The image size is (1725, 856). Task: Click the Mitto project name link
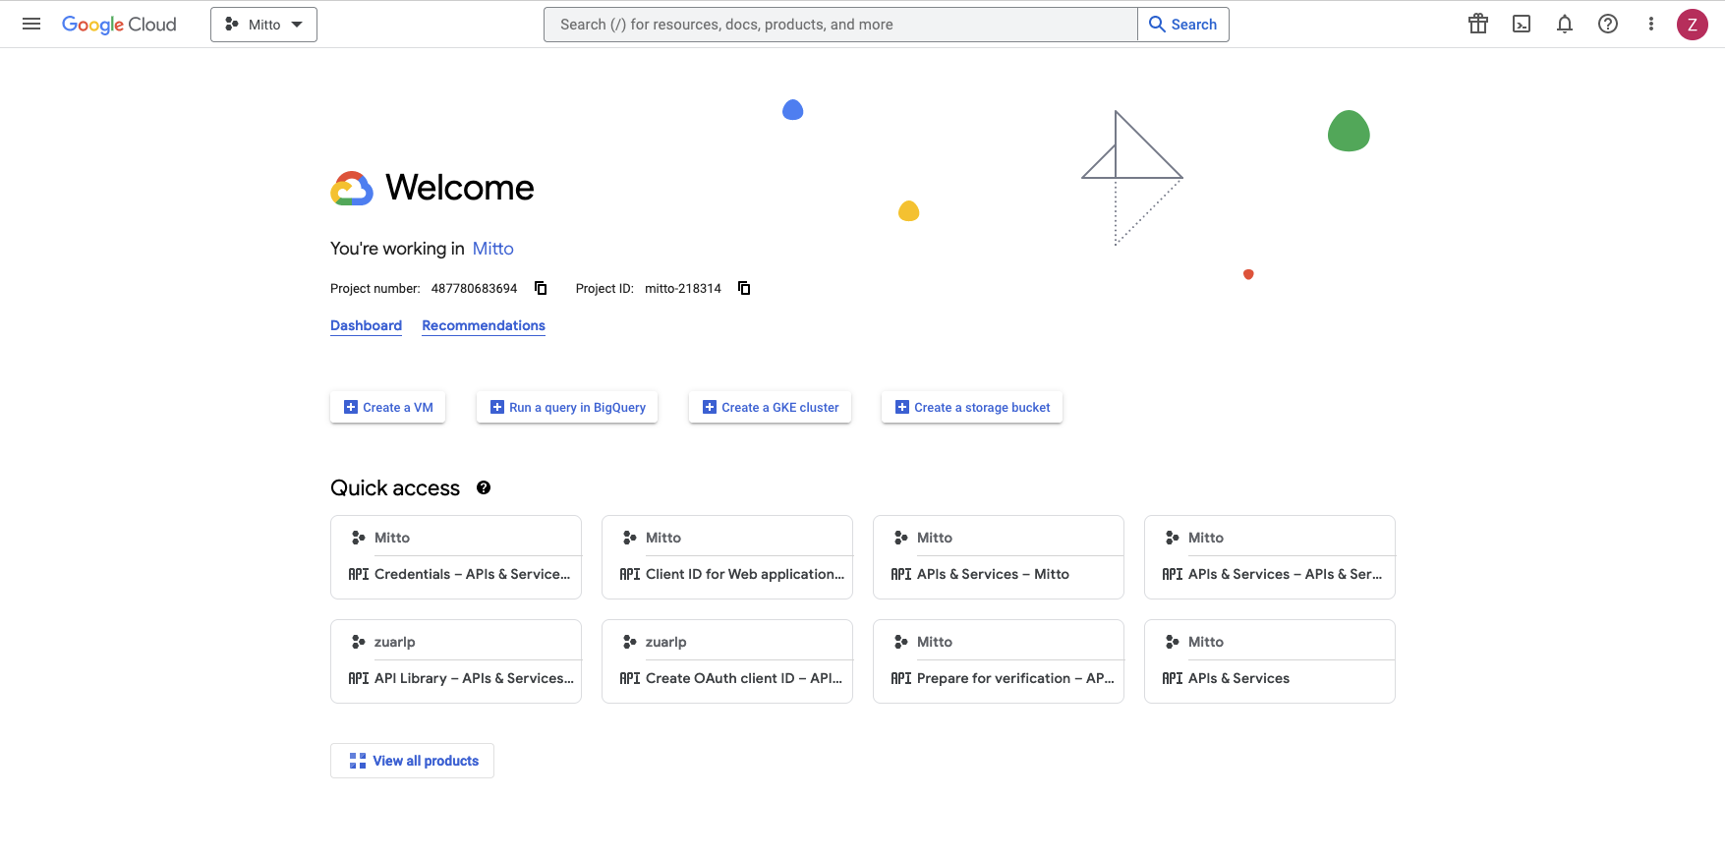[x=493, y=249]
